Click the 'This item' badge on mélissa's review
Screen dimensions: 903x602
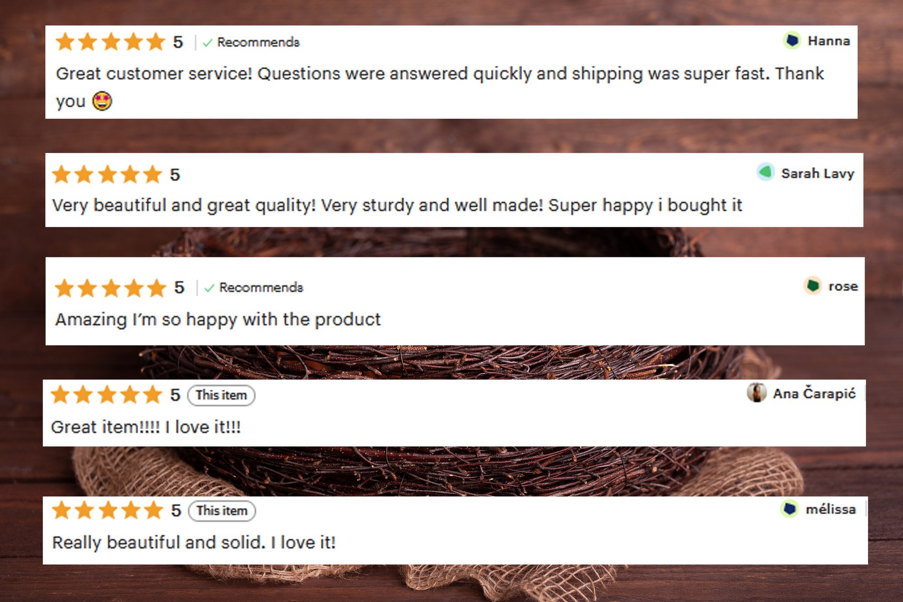222,511
